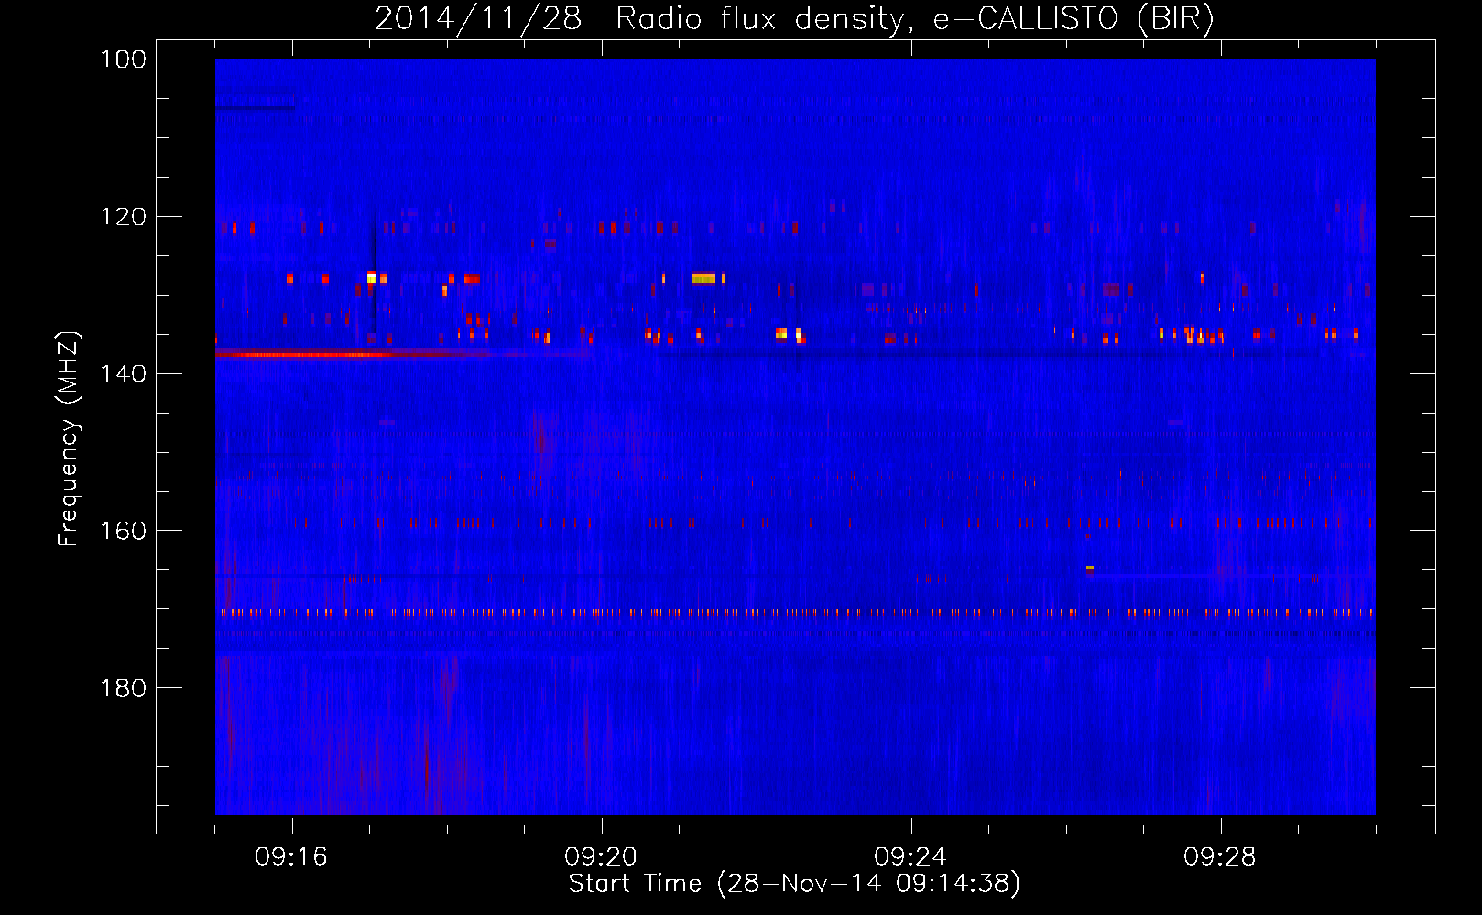Click the 100 frequency tick label
This screenshot has height=915, width=1482.
[124, 59]
